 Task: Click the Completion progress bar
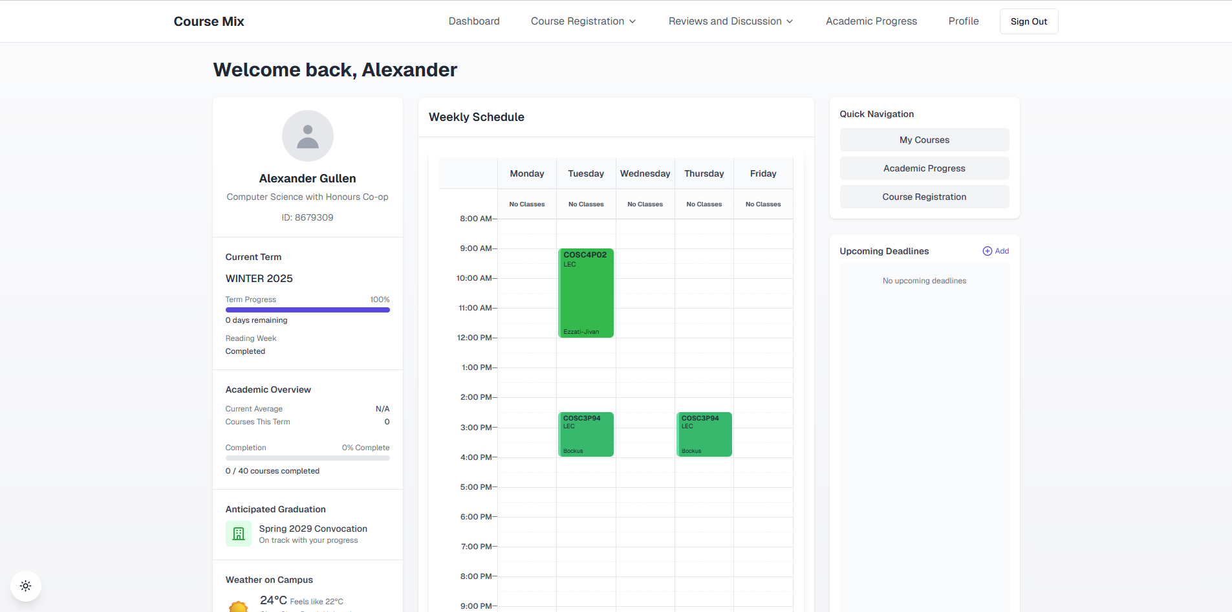click(307, 458)
